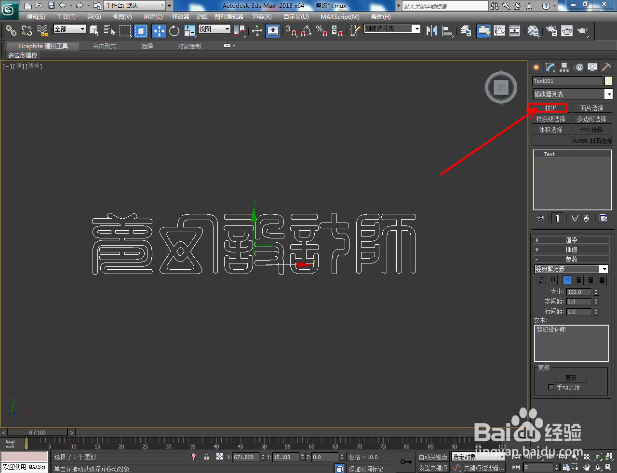
Task: Open the 渲染(R) menu
Action: (x=262, y=17)
